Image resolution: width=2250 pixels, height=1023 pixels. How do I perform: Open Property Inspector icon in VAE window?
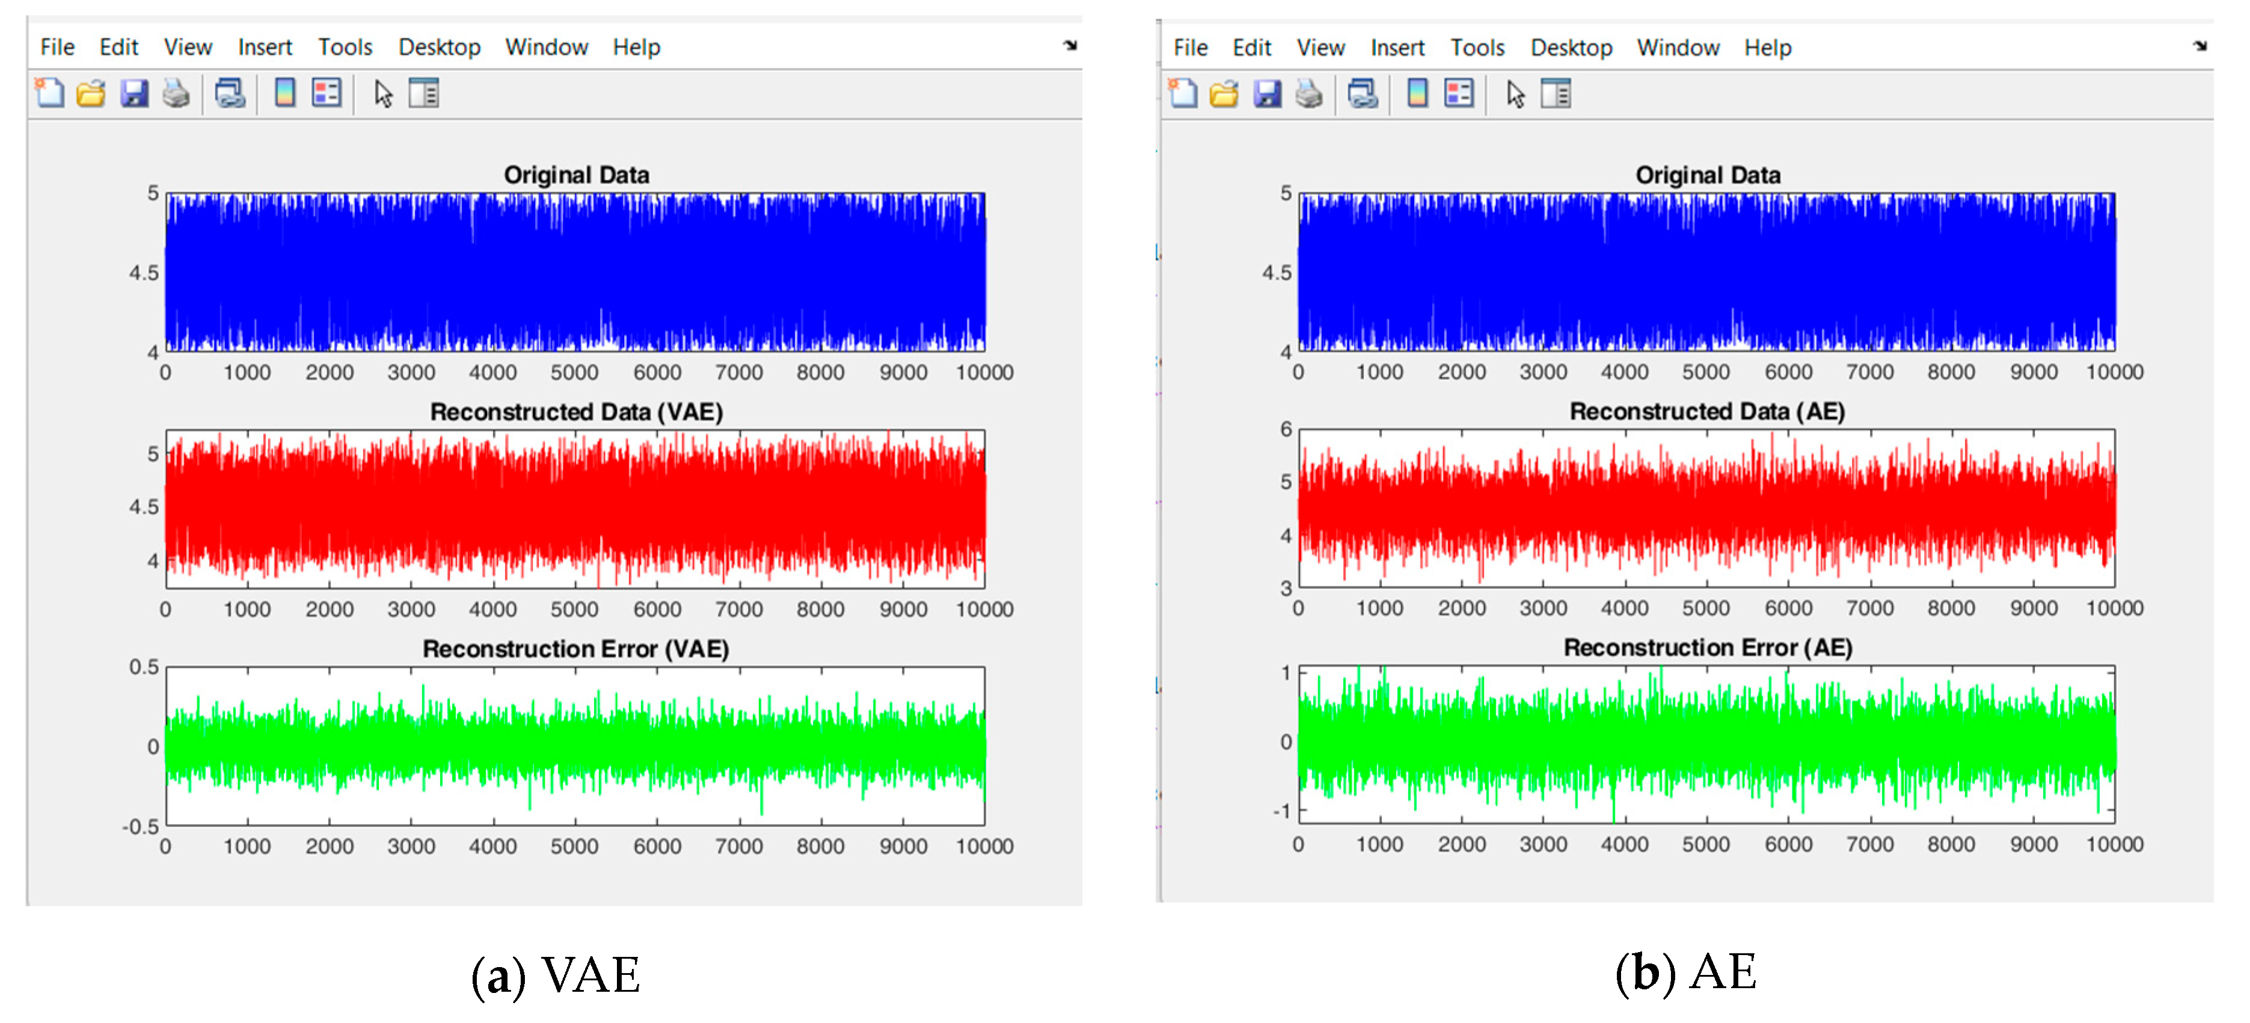(x=424, y=93)
